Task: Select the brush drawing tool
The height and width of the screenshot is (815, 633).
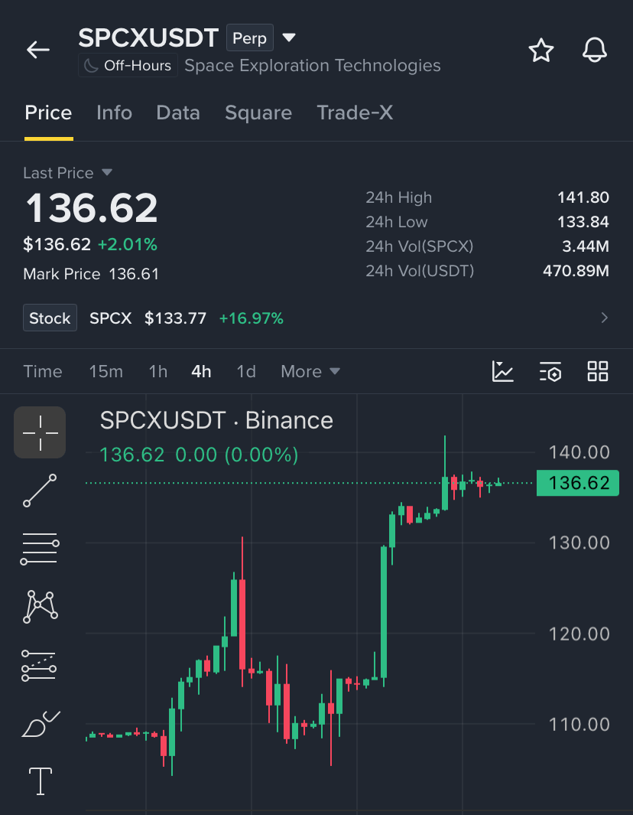Action: [x=41, y=724]
